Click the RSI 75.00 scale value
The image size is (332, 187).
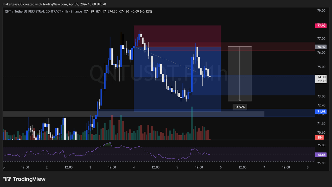tap(321, 145)
